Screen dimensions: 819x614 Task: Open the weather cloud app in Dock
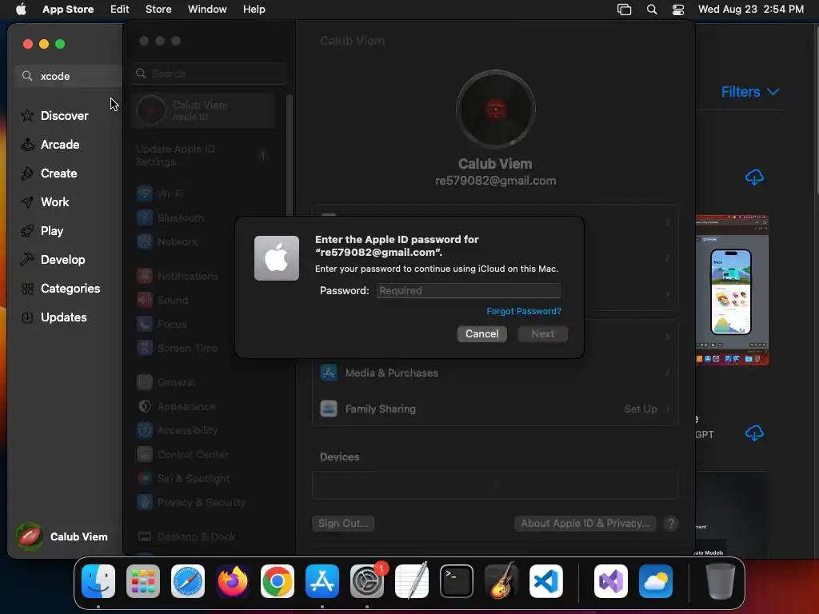[x=656, y=581]
